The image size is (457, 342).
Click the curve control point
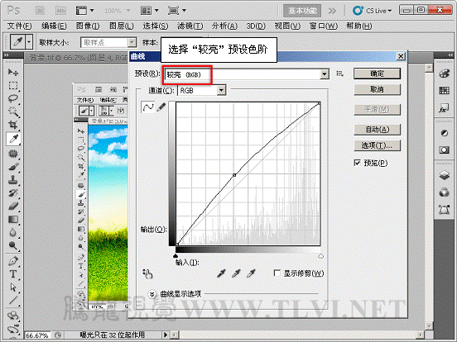pos(234,175)
